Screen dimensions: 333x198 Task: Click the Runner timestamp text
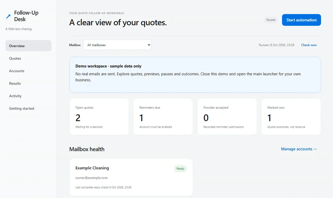(276, 45)
